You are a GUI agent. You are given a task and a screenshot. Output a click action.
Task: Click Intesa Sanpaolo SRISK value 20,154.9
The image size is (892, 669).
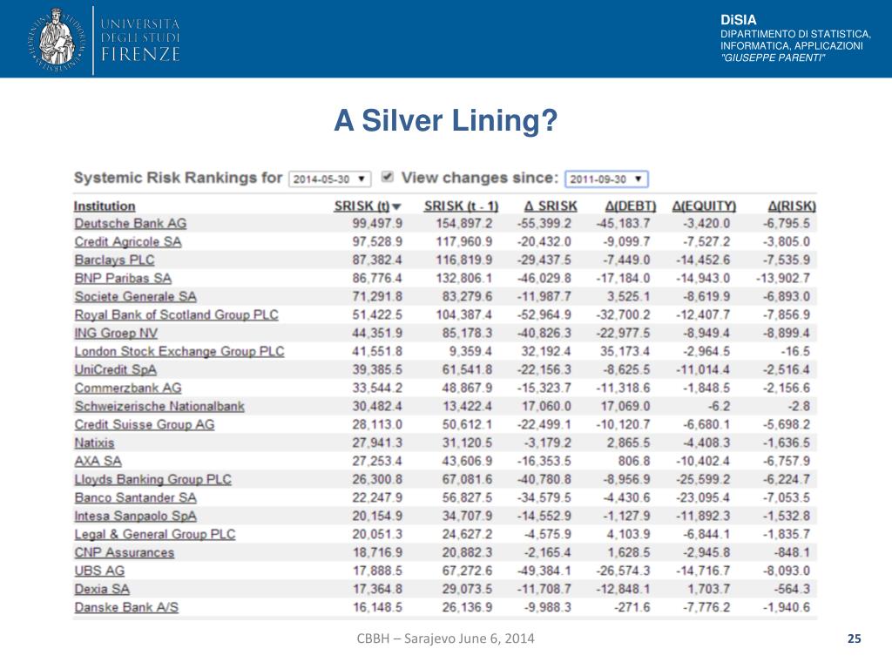(377, 516)
